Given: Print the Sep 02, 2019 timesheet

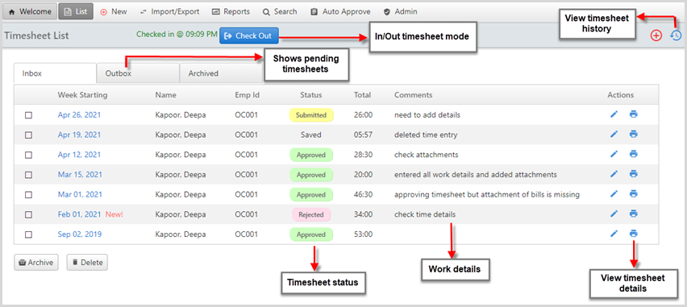Looking at the screenshot, I should tap(633, 234).
